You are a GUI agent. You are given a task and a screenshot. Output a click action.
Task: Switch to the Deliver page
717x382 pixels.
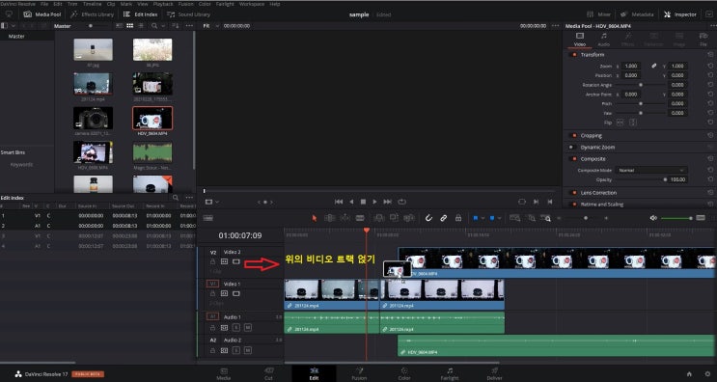click(494, 373)
